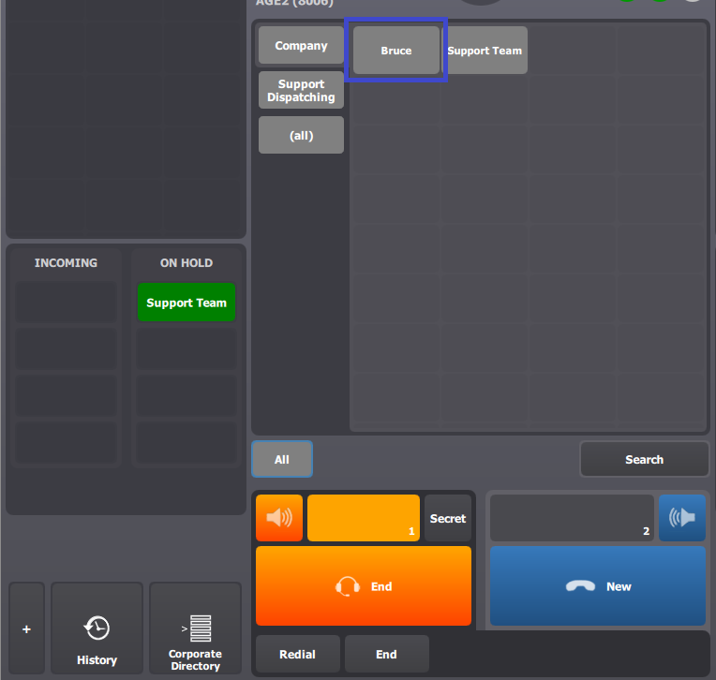Screen dimensions: 716x680
Task: Click the blue loudspeaker icon on line 2
Action: (681, 518)
